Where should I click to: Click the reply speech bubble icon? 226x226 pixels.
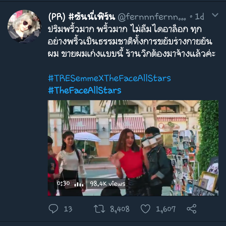click(53, 208)
